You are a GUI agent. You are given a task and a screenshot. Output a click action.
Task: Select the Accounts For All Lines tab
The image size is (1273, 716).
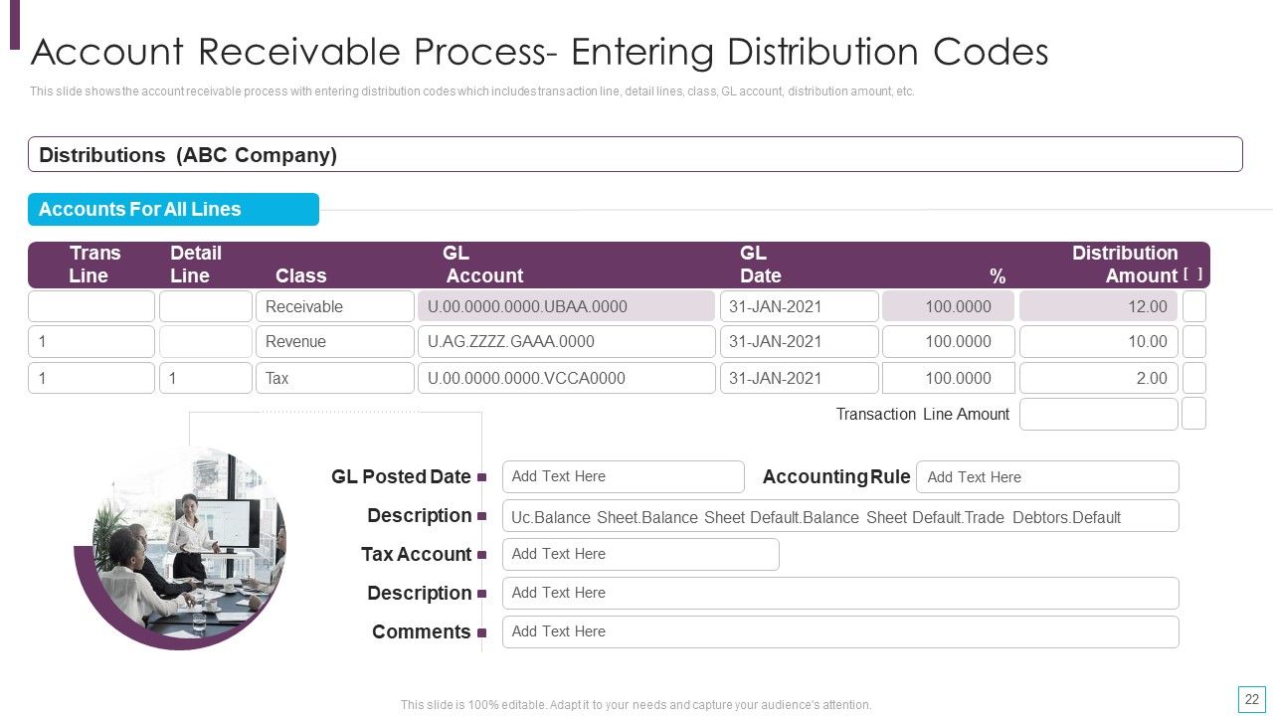coord(173,209)
